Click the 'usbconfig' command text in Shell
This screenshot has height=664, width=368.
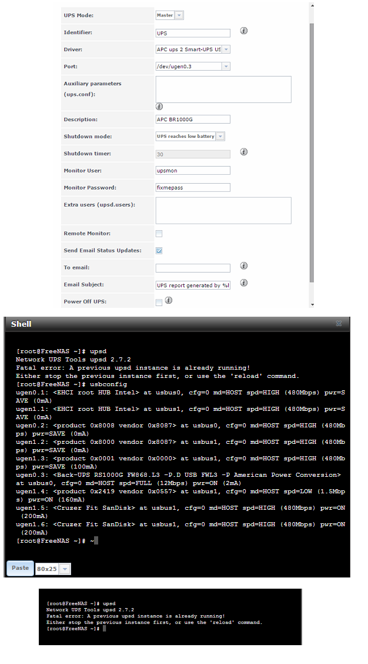point(108,384)
